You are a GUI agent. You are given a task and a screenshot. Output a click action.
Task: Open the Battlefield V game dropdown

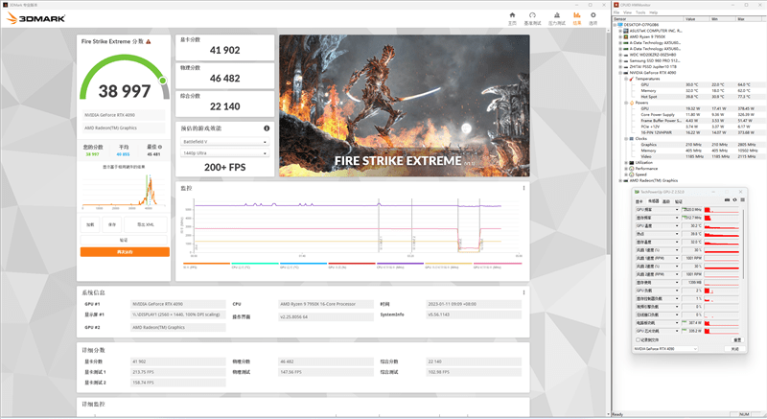tap(225, 142)
